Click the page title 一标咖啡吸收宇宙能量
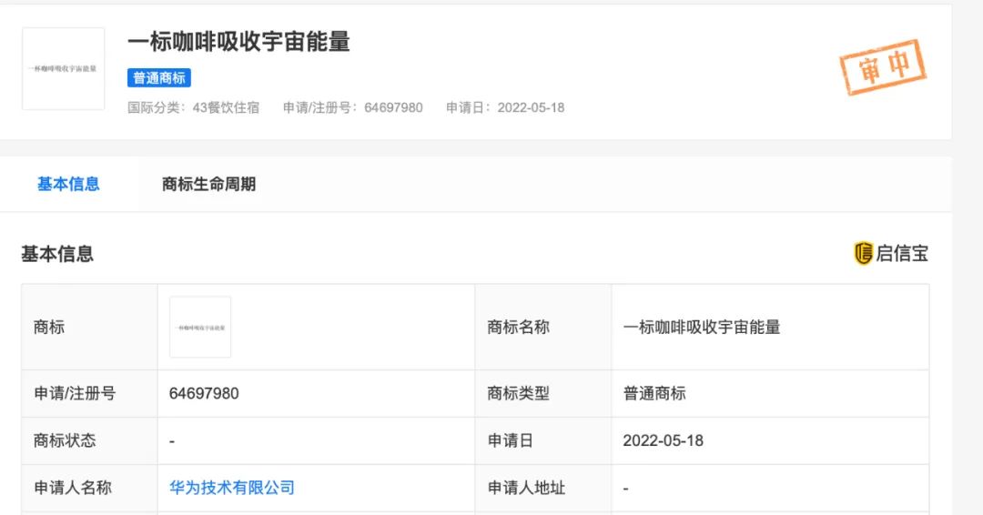The height and width of the screenshot is (515, 983). [x=238, y=42]
